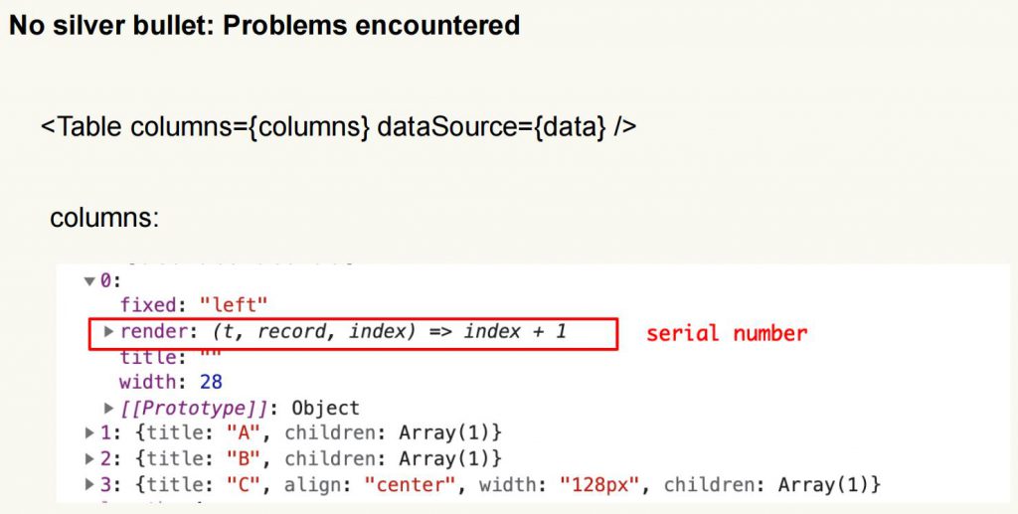Click the 'No silver bullet' heading

click(x=264, y=25)
